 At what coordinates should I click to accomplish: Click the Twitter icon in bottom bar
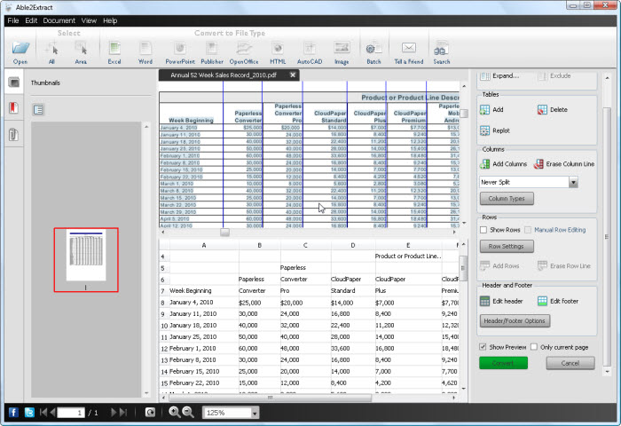point(29,413)
